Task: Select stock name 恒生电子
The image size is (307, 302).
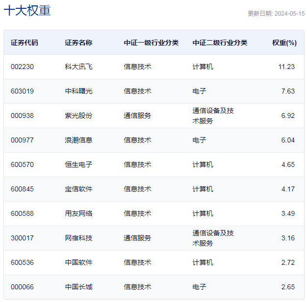Action: click(x=78, y=164)
